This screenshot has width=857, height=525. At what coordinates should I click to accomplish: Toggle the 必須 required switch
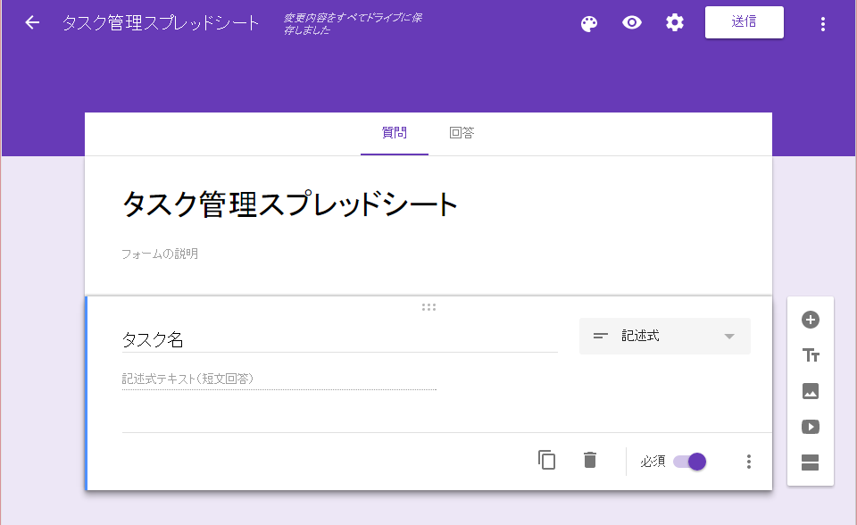[x=690, y=462]
